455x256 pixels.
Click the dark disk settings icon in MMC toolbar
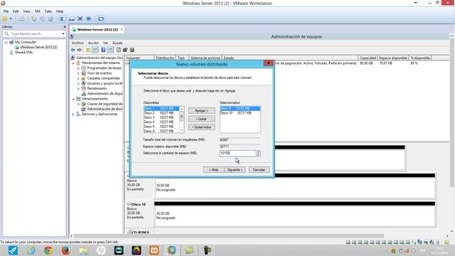(x=125, y=50)
